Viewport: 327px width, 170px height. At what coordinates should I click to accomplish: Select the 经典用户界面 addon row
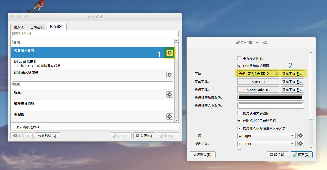coord(93,53)
